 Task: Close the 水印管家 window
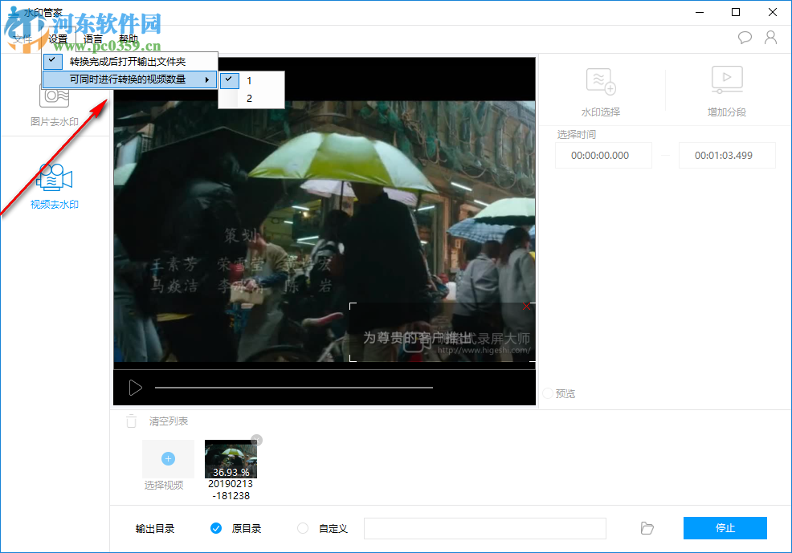point(773,12)
